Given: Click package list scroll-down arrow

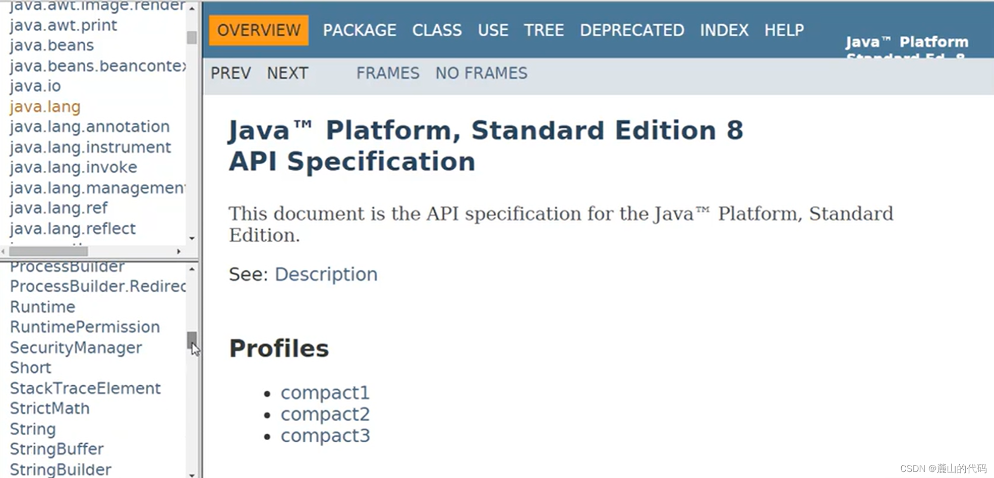Looking at the screenshot, I should [192, 238].
